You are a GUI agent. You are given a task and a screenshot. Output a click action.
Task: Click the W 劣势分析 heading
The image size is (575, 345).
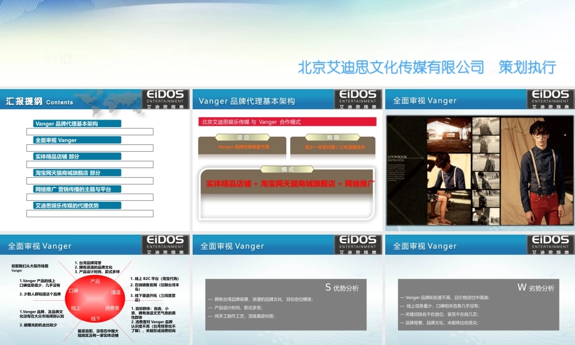535,288
